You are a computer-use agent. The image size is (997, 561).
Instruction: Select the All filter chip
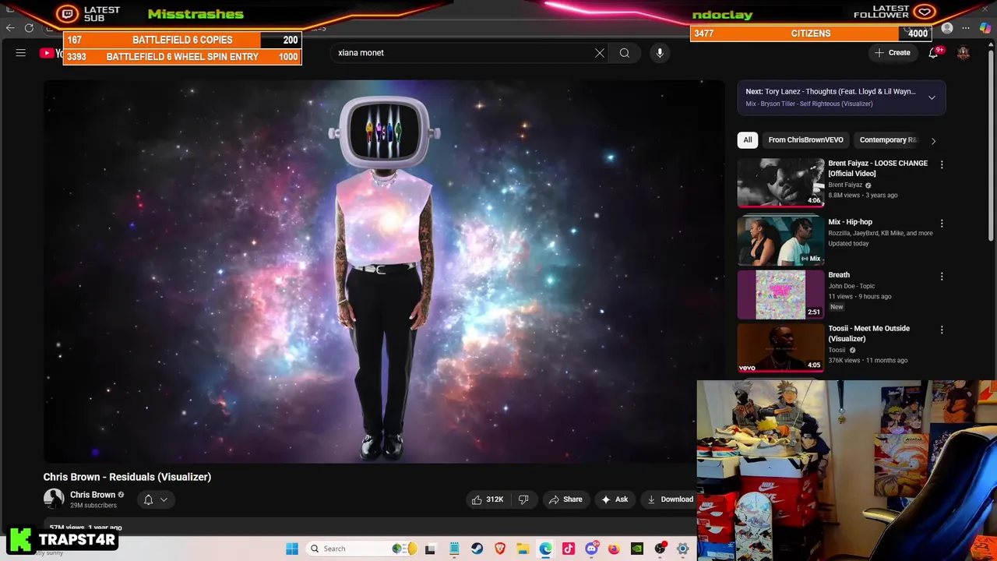pos(747,139)
